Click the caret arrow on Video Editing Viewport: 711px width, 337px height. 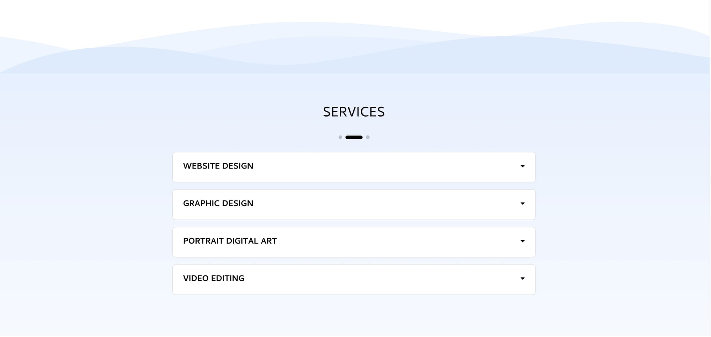522,278
